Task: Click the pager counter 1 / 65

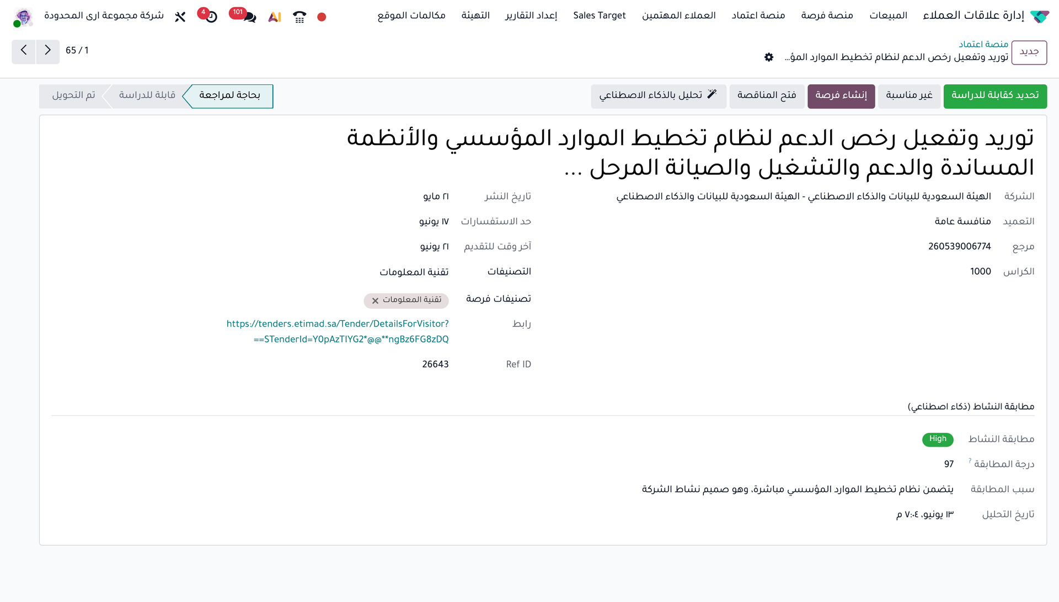Action: pyautogui.click(x=77, y=51)
